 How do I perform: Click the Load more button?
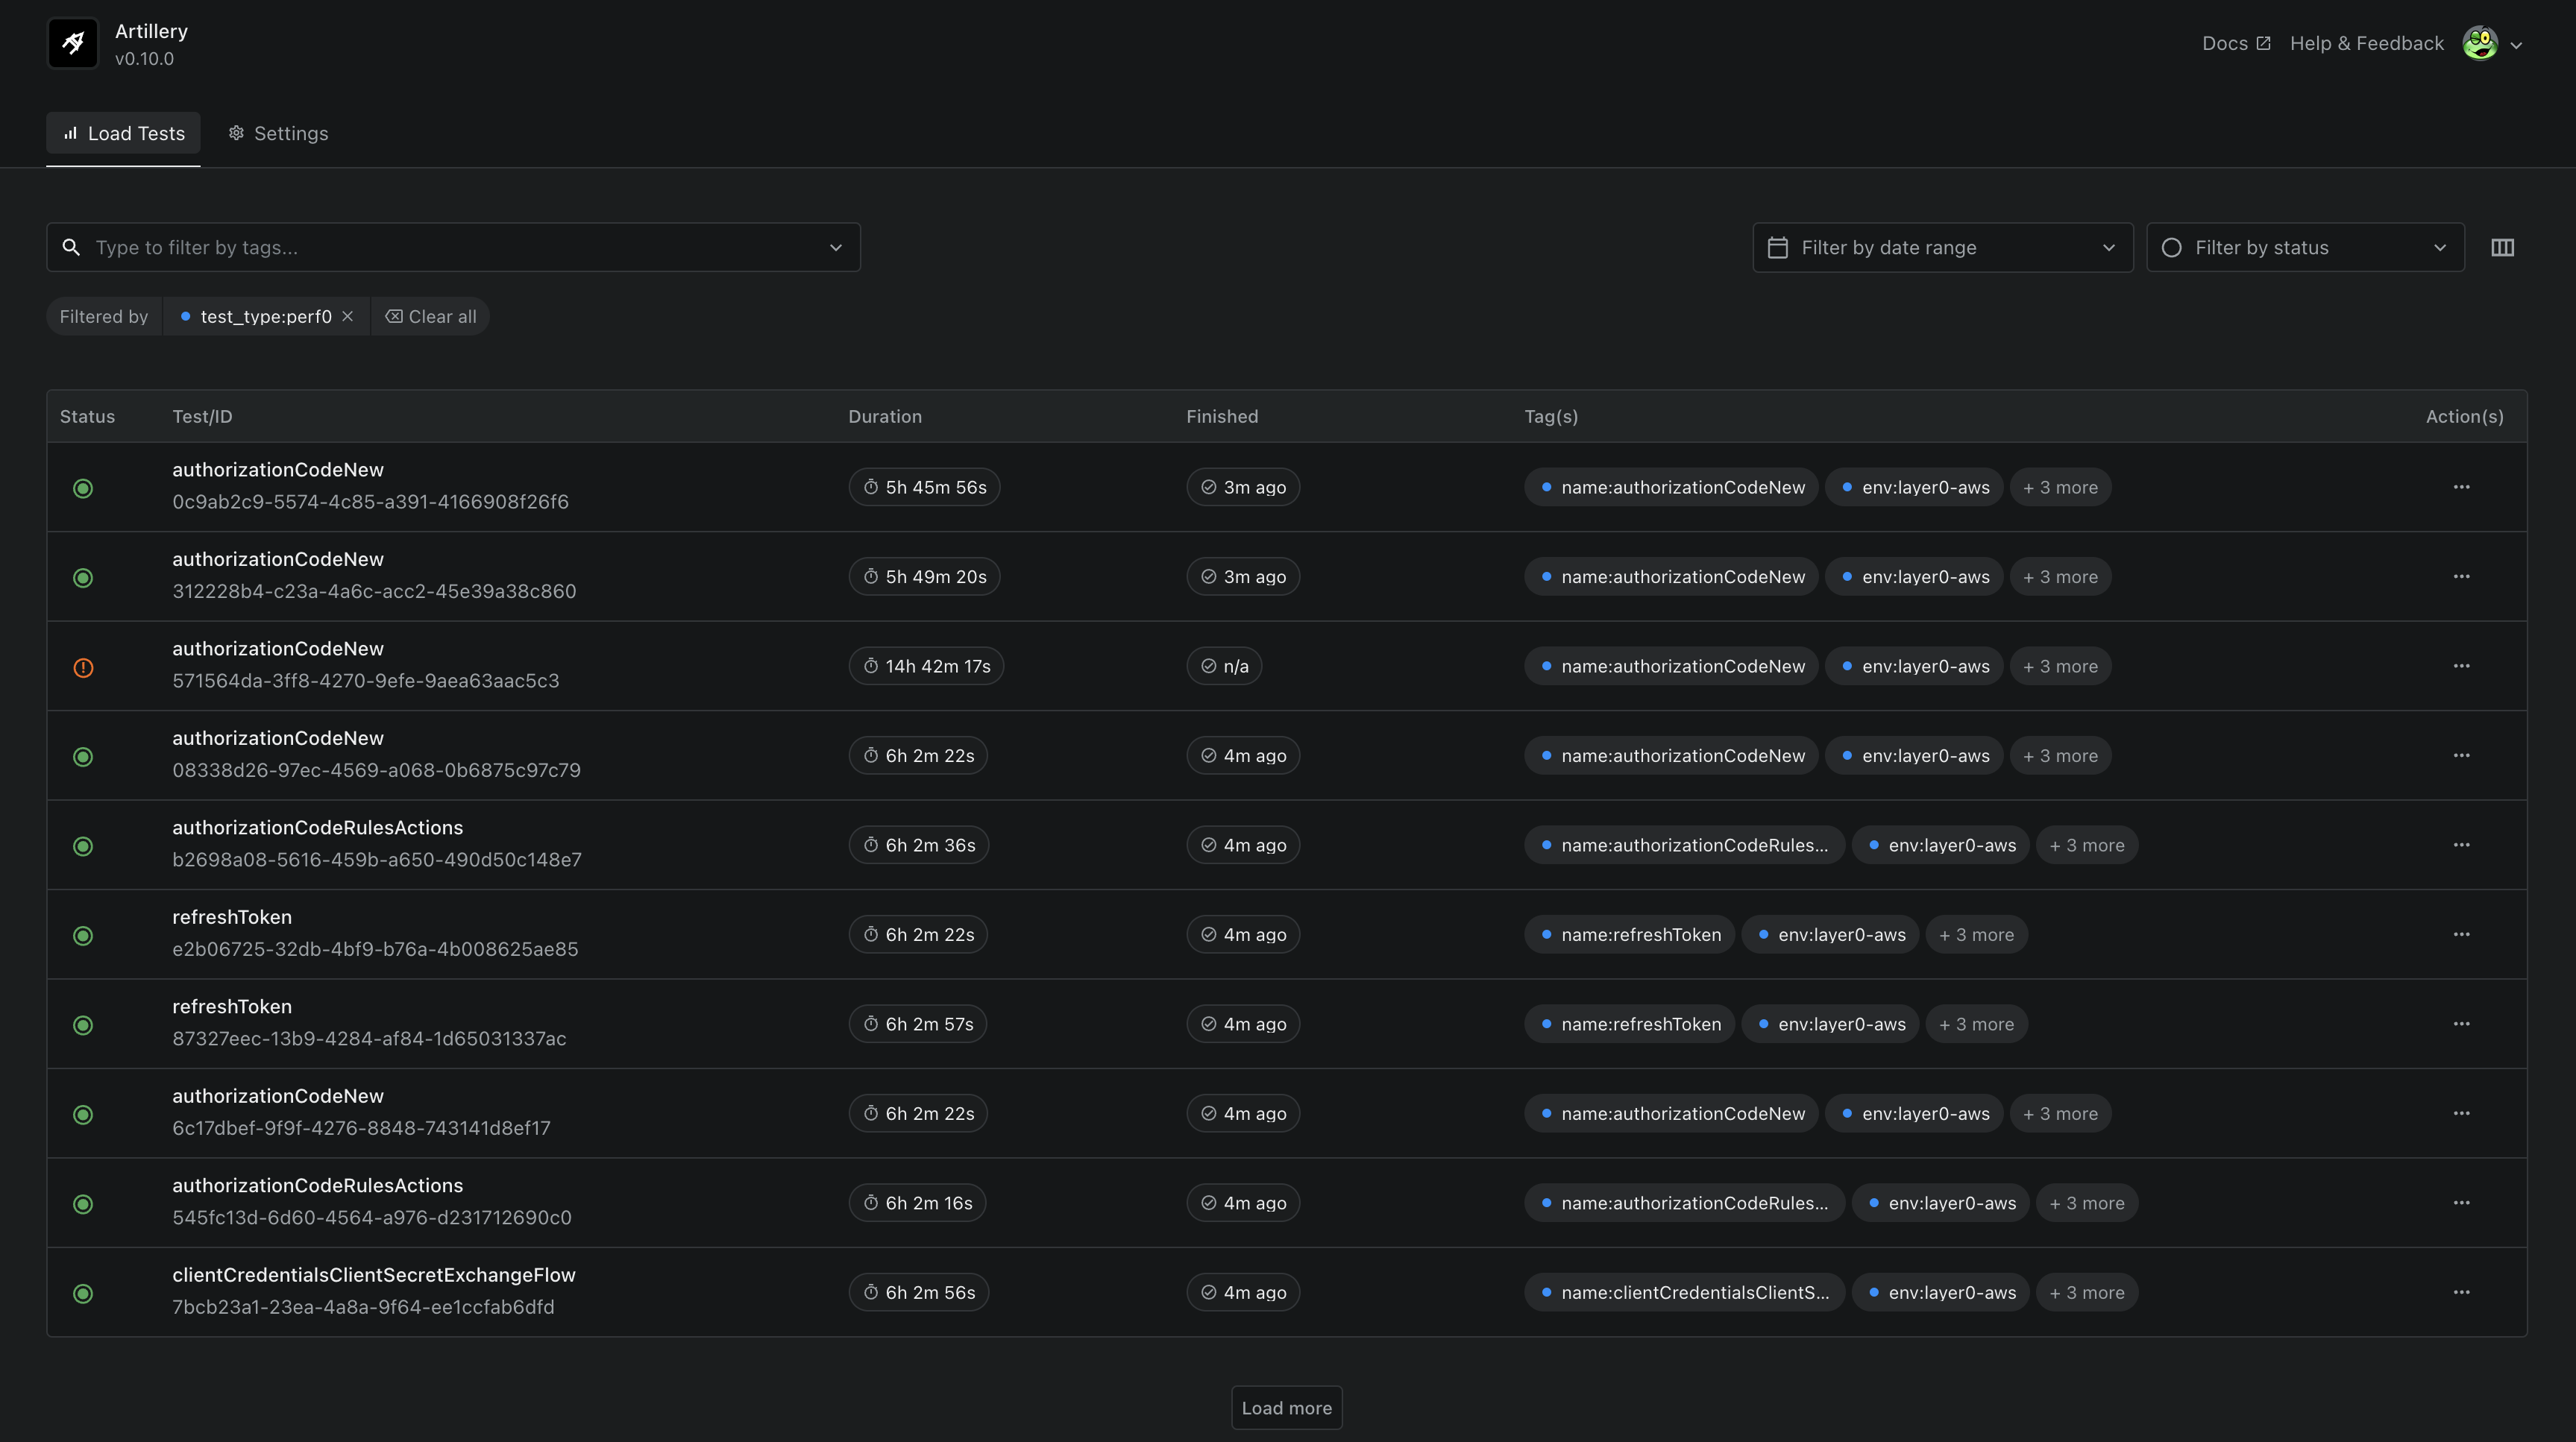pyautogui.click(x=1286, y=1408)
